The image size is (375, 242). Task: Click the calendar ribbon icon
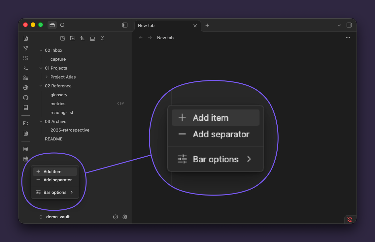point(26,159)
